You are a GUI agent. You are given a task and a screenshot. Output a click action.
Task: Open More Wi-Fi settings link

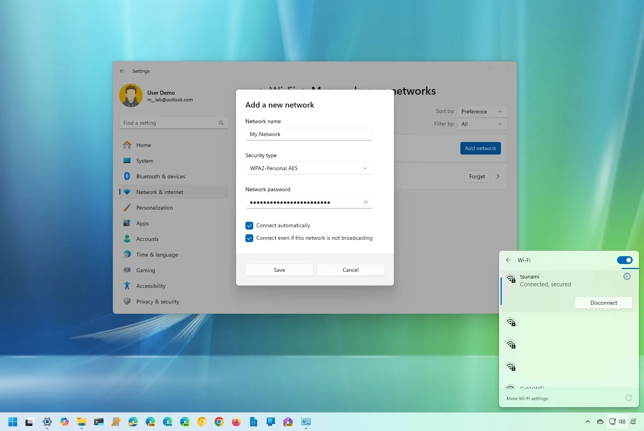point(527,399)
